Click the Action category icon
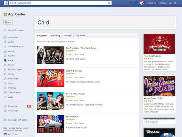Image resolution: width=182 pixels, height=137 pixels. click(5, 42)
